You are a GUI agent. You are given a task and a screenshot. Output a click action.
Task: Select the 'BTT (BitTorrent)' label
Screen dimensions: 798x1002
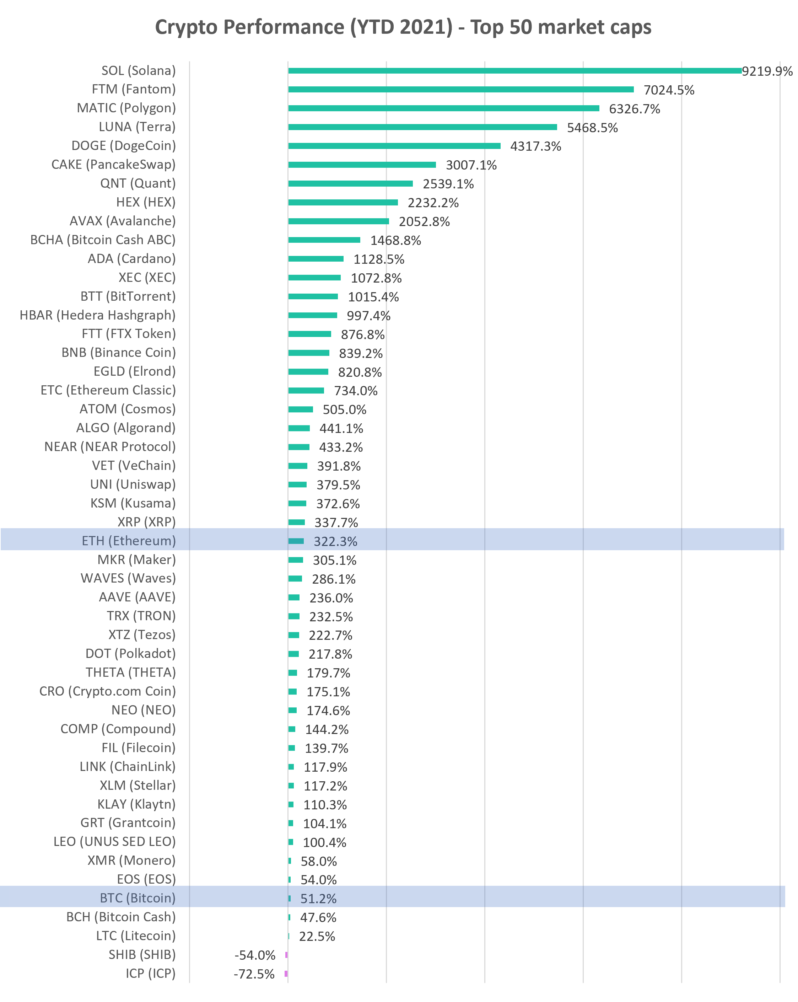128,296
